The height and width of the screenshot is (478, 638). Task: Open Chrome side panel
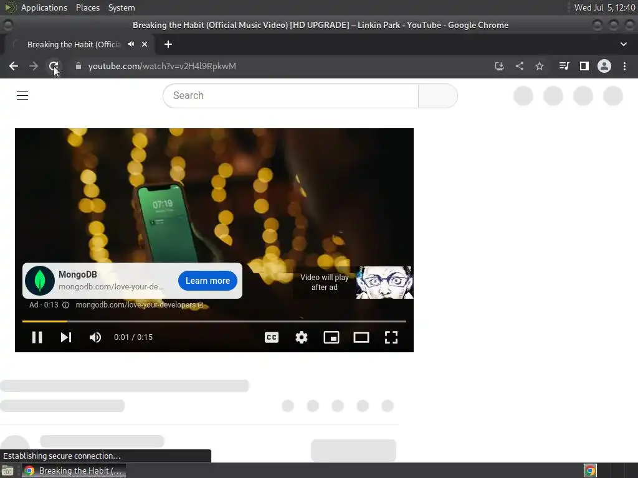point(584,66)
